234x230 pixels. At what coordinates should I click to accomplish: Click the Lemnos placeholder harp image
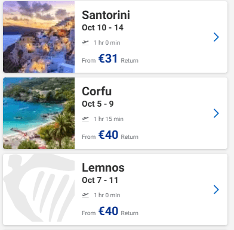[x=39, y=189]
